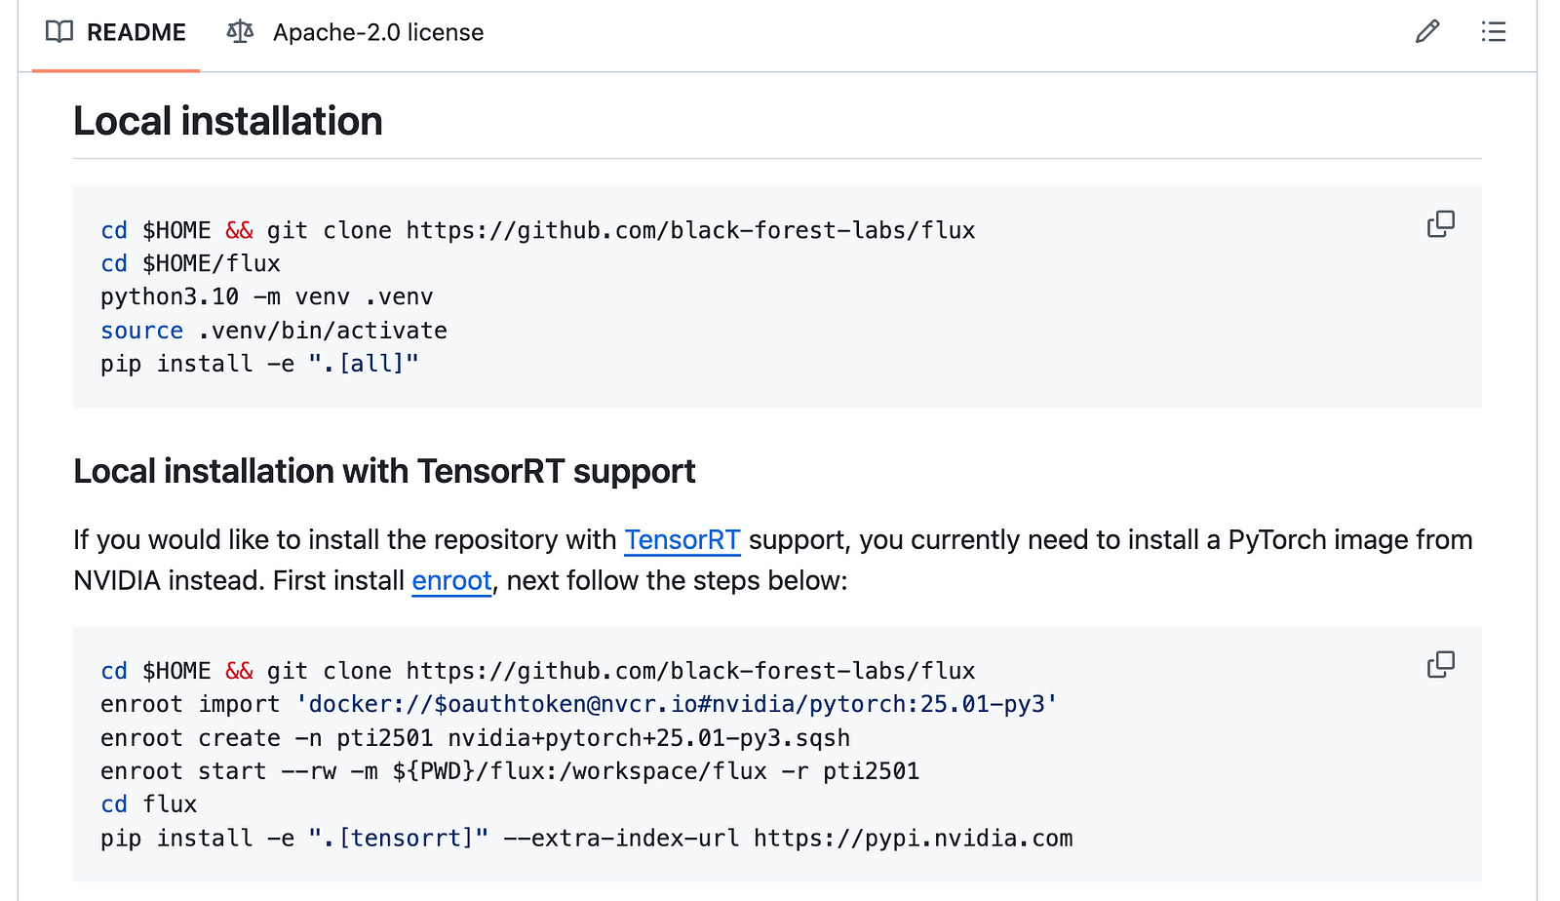Click the source .venv/bin/activate line
1560x901 pixels.
273,330
